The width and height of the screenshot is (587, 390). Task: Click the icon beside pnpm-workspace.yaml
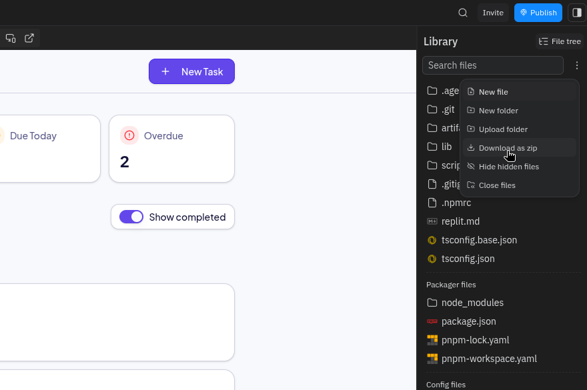(x=432, y=359)
